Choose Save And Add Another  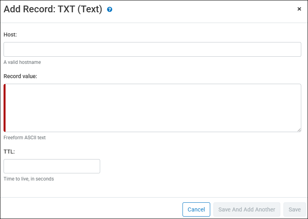(247, 209)
